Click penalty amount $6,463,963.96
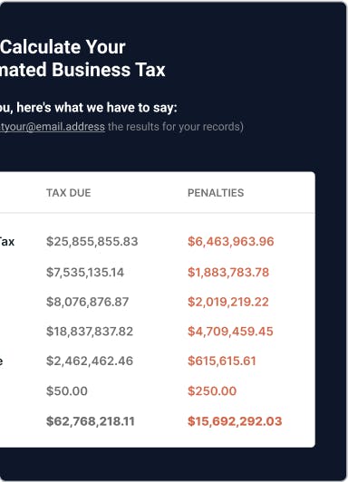The height and width of the screenshot is (482, 348). (x=231, y=241)
